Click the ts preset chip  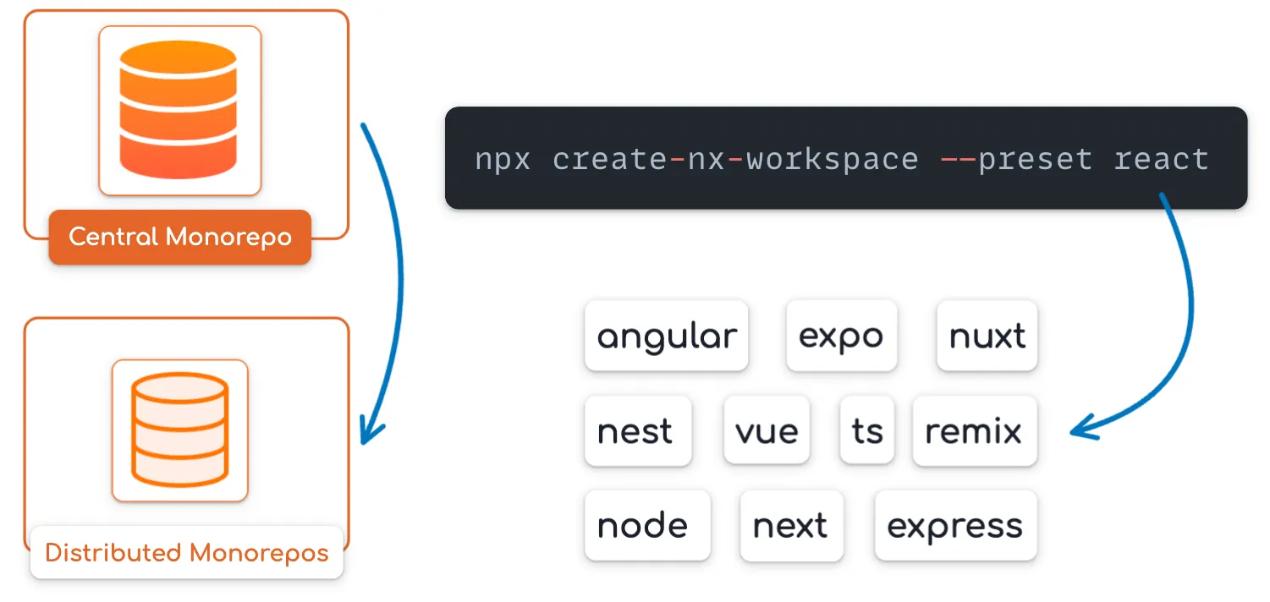point(867,431)
